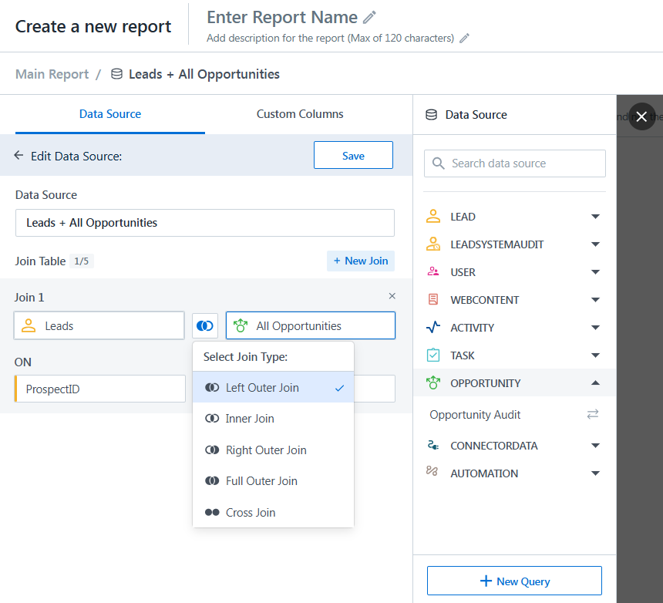Expand the LEAD data source group
The width and height of the screenshot is (663, 603).
tap(594, 217)
